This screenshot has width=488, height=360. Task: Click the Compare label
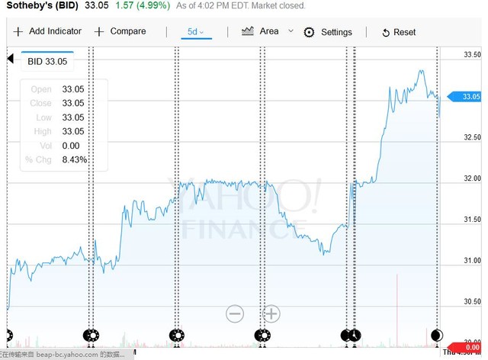click(128, 32)
